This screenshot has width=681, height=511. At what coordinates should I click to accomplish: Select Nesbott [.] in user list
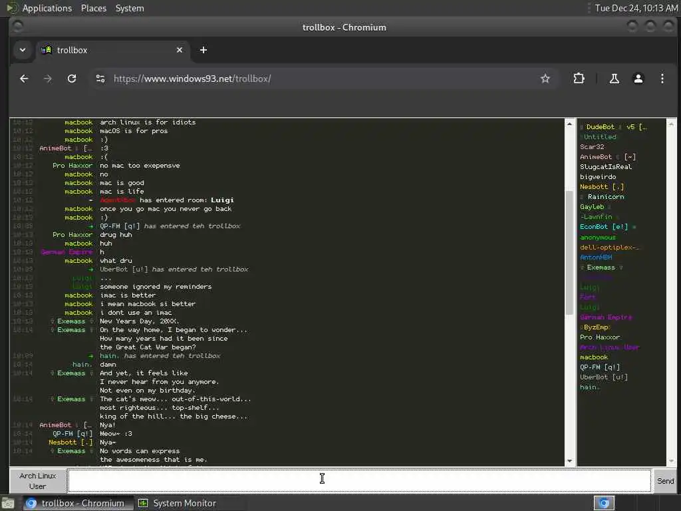pos(602,187)
